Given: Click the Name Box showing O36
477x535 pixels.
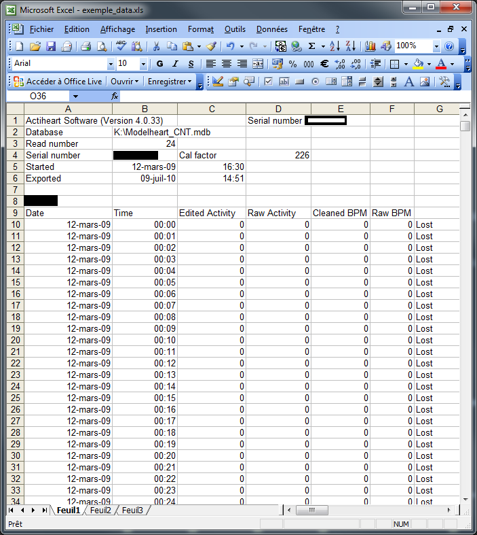Looking at the screenshot, I should click(38, 97).
